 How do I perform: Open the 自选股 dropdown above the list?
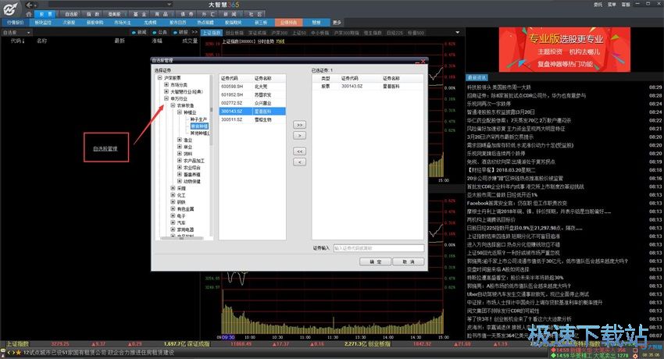(16, 32)
